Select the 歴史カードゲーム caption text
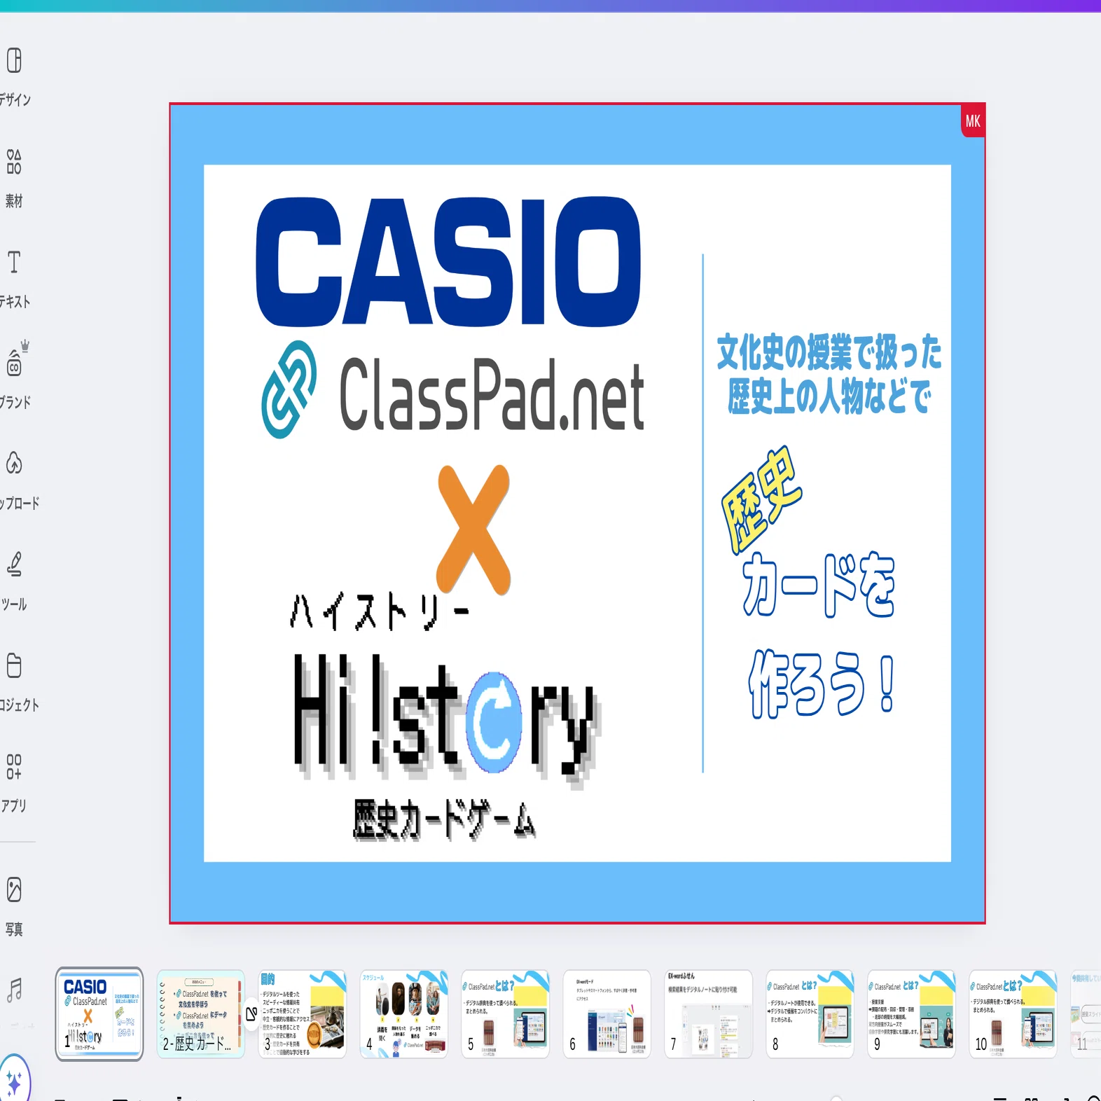Image resolution: width=1101 pixels, height=1101 pixels. [x=444, y=819]
